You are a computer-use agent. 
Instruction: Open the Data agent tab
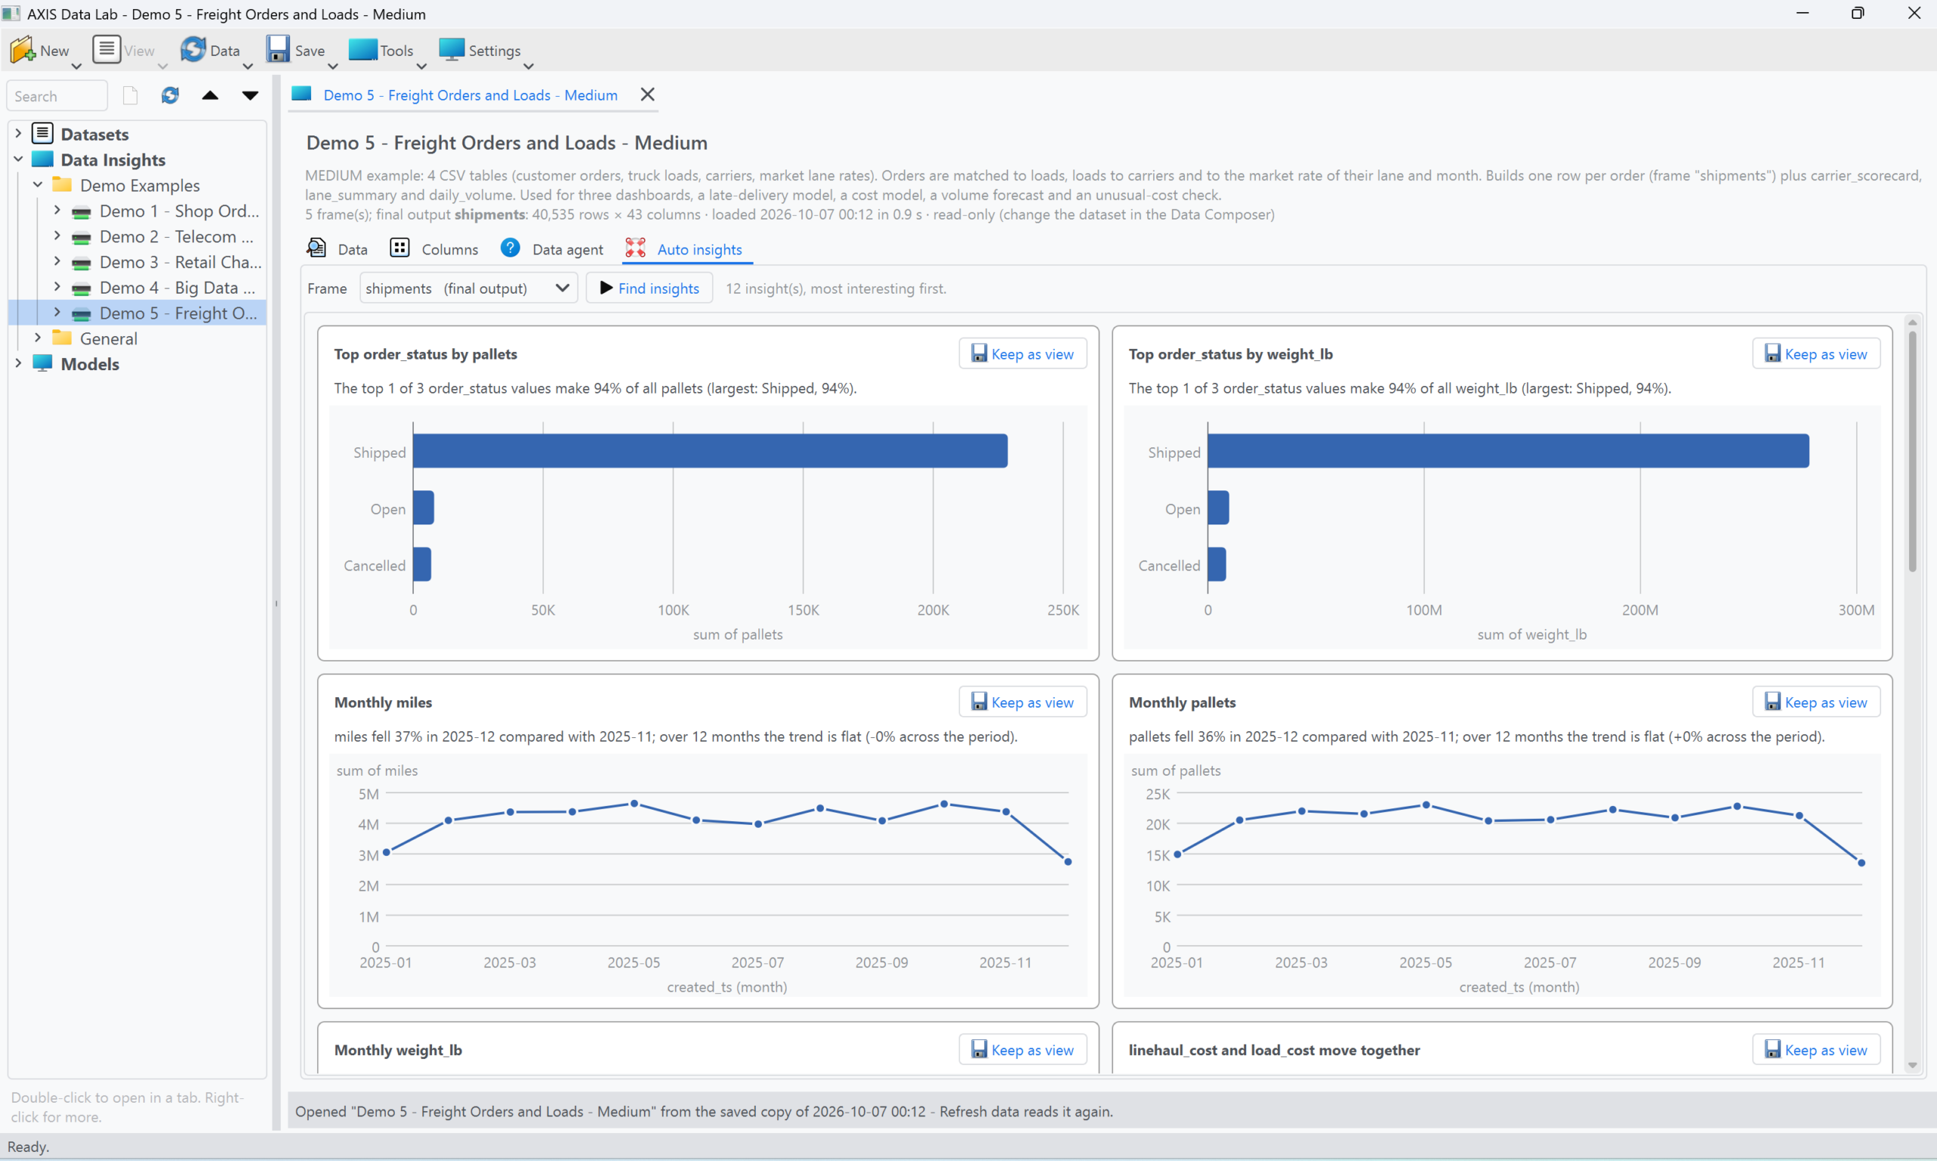(x=552, y=249)
